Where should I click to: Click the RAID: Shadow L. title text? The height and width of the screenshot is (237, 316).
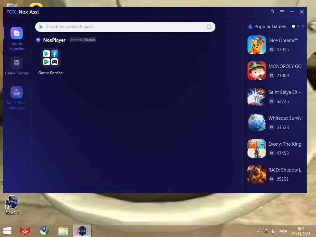click(x=285, y=170)
